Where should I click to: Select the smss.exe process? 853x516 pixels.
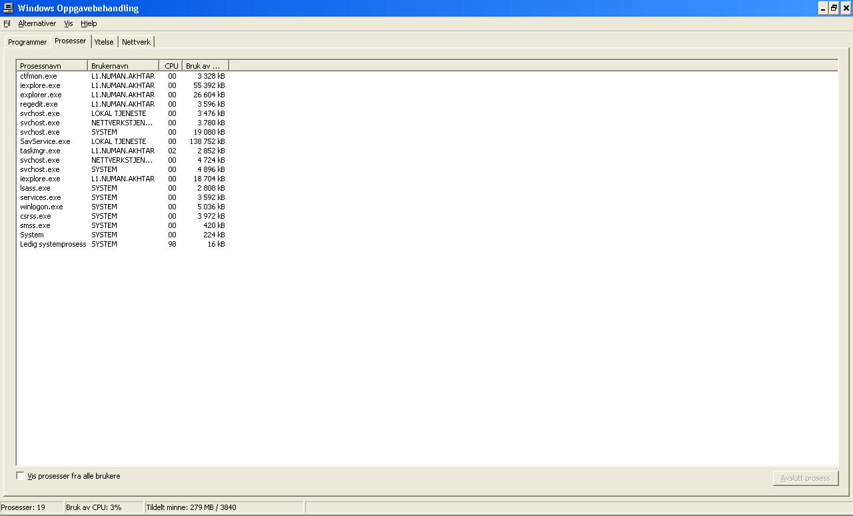123,225
